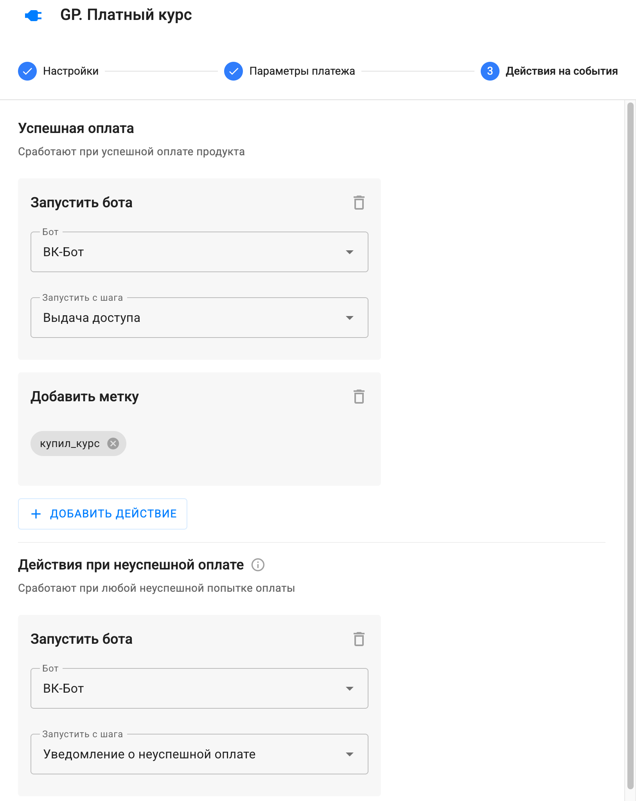Open the Бот dropdown under Успешная оплата
Screen dimensions: 636x801
(199, 252)
